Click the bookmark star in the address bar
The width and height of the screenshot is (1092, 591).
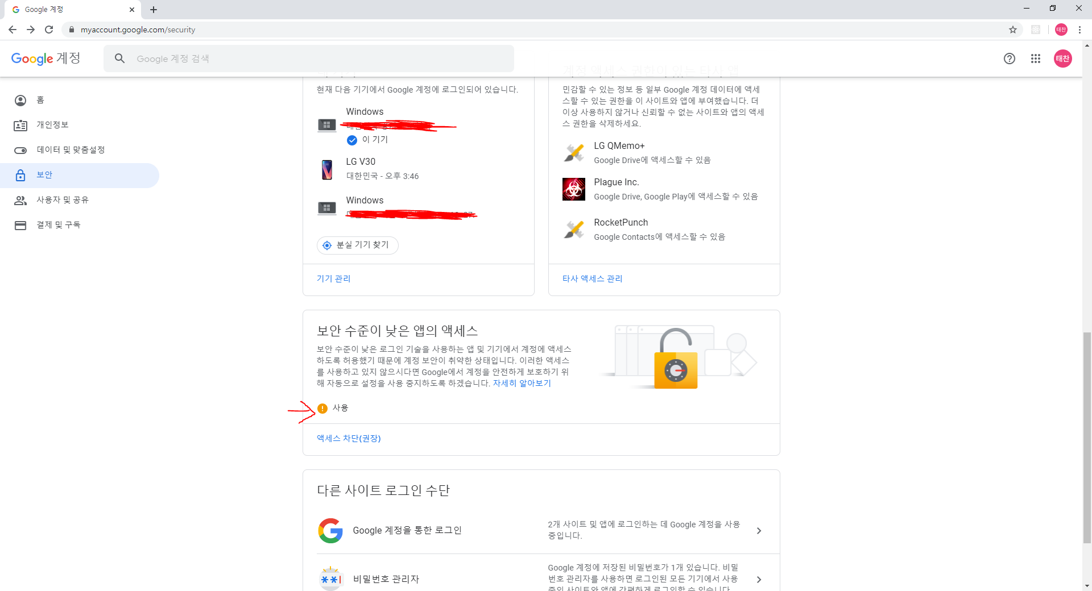tap(1013, 30)
